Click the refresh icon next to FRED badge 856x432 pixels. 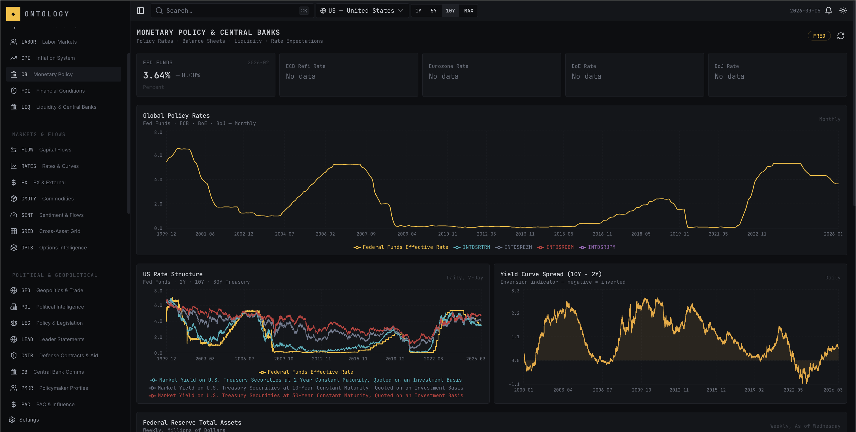click(x=841, y=36)
